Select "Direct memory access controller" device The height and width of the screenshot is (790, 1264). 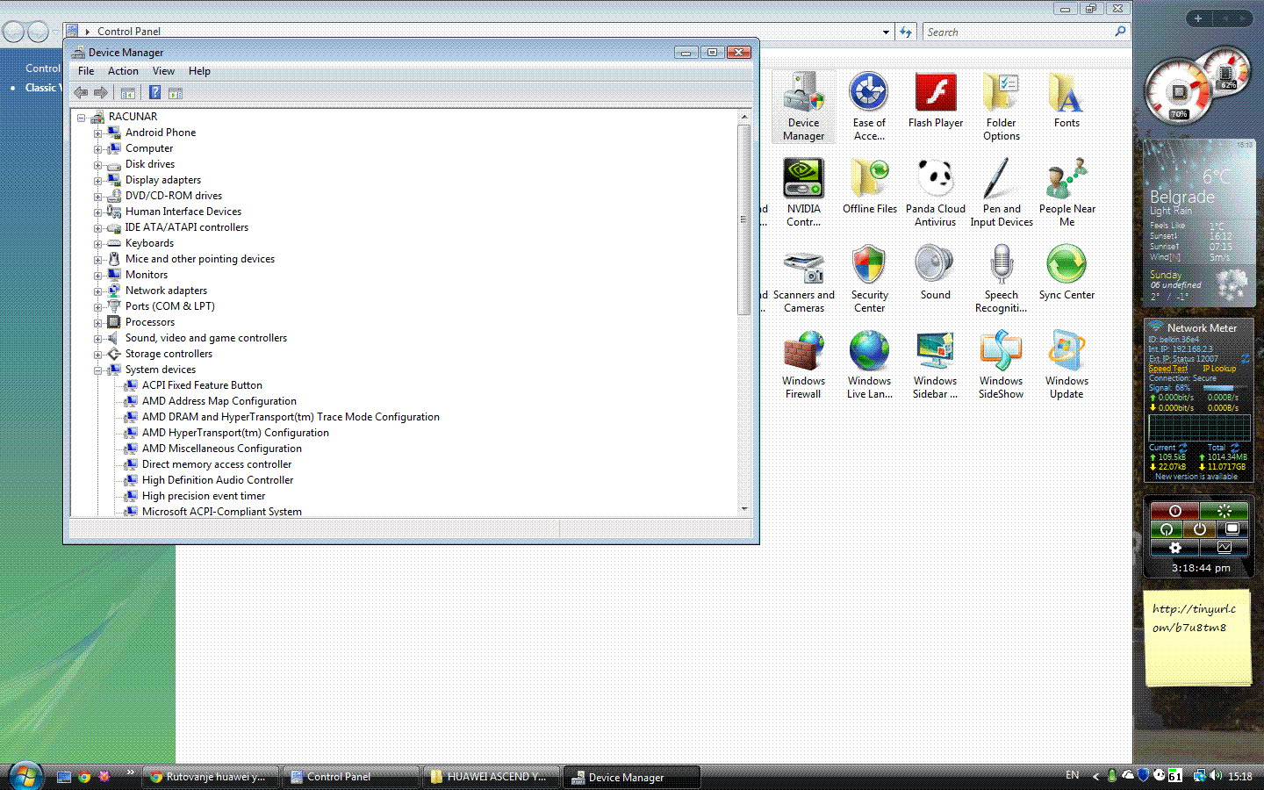[x=217, y=465]
